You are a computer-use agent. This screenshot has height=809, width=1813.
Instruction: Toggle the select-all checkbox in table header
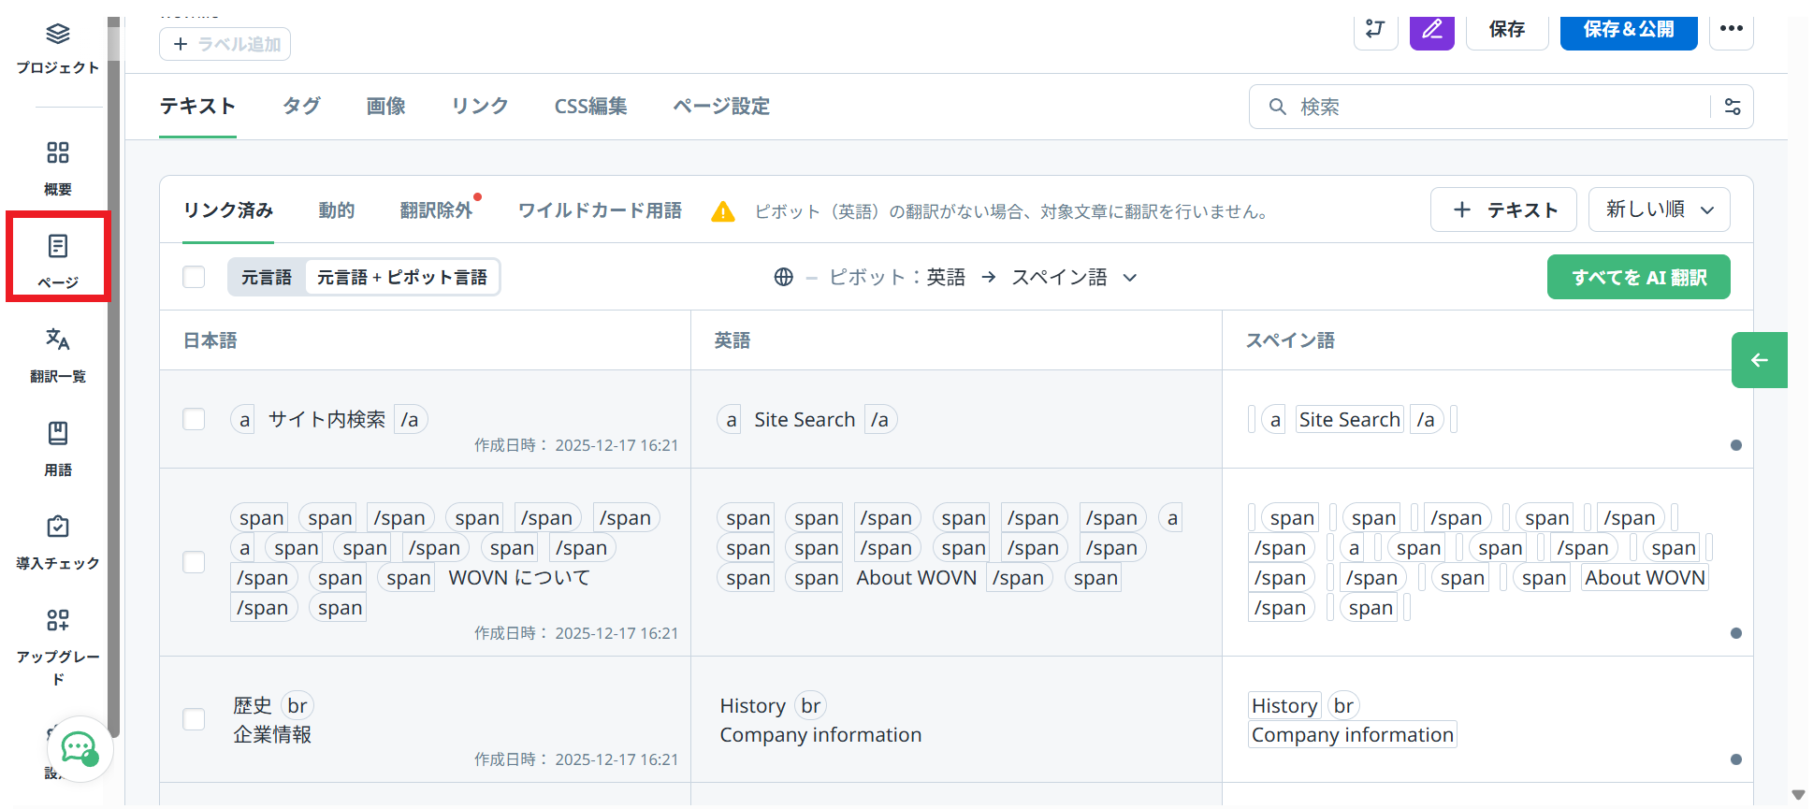(194, 277)
